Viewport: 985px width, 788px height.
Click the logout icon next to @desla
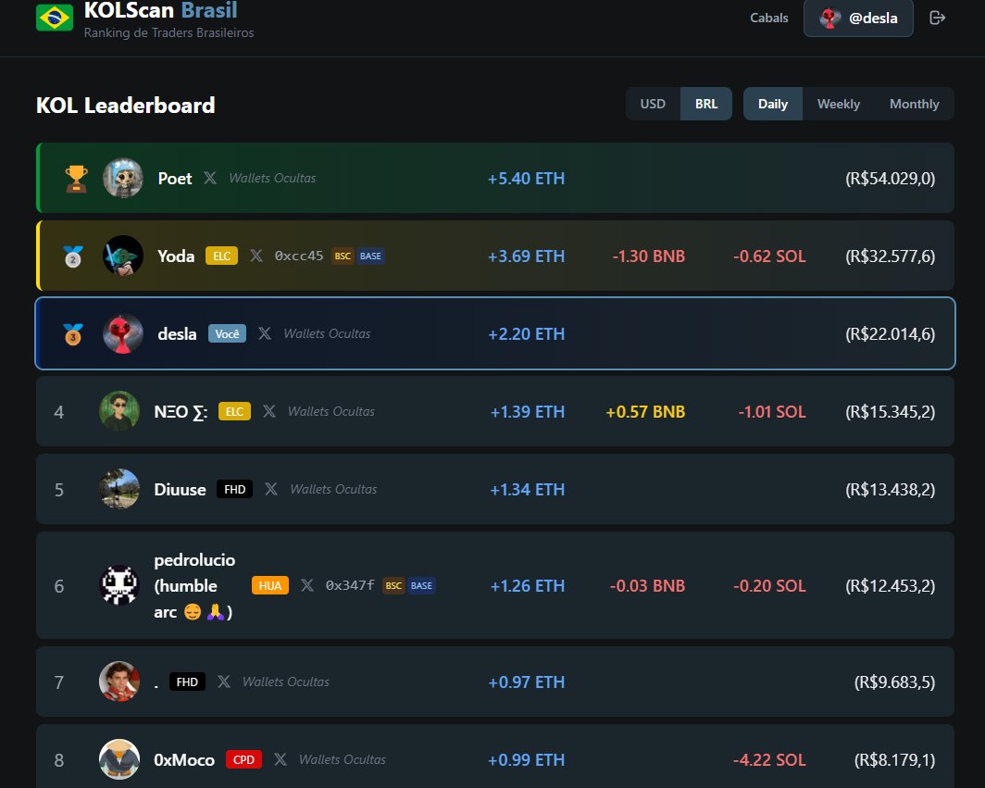(937, 18)
